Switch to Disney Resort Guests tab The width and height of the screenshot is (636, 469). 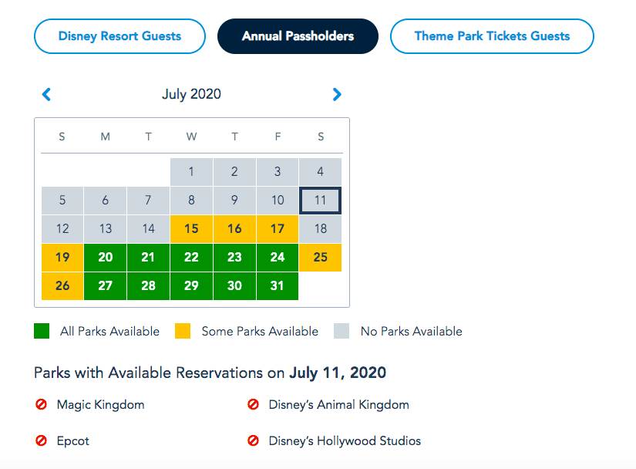pyautogui.click(x=119, y=36)
